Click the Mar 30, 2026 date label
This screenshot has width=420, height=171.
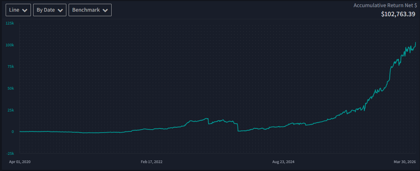tap(405, 162)
